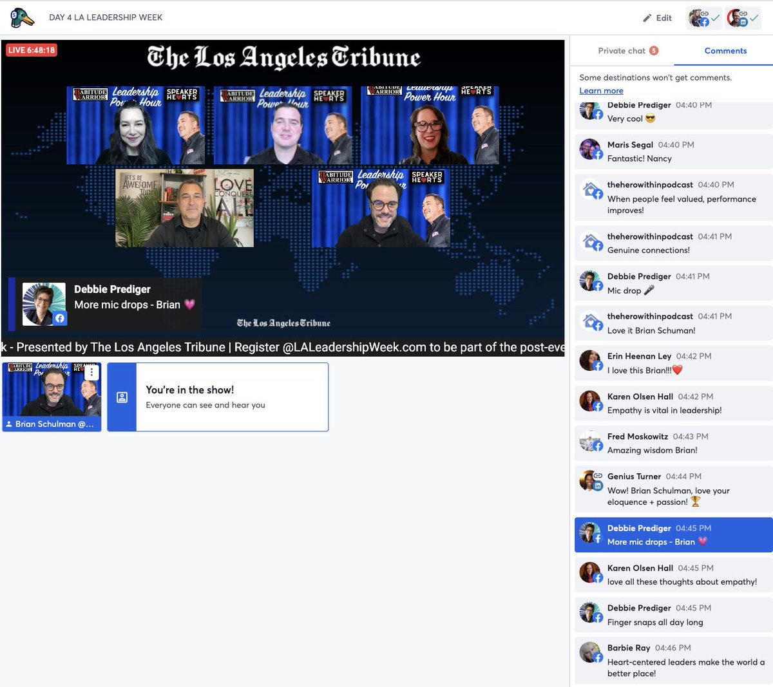Switch to the Comments tab
773x687 pixels.
click(x=725, y=51)
